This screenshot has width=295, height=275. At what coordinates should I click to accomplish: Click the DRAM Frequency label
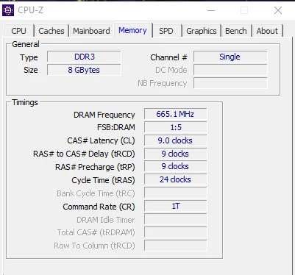(104, 115)
